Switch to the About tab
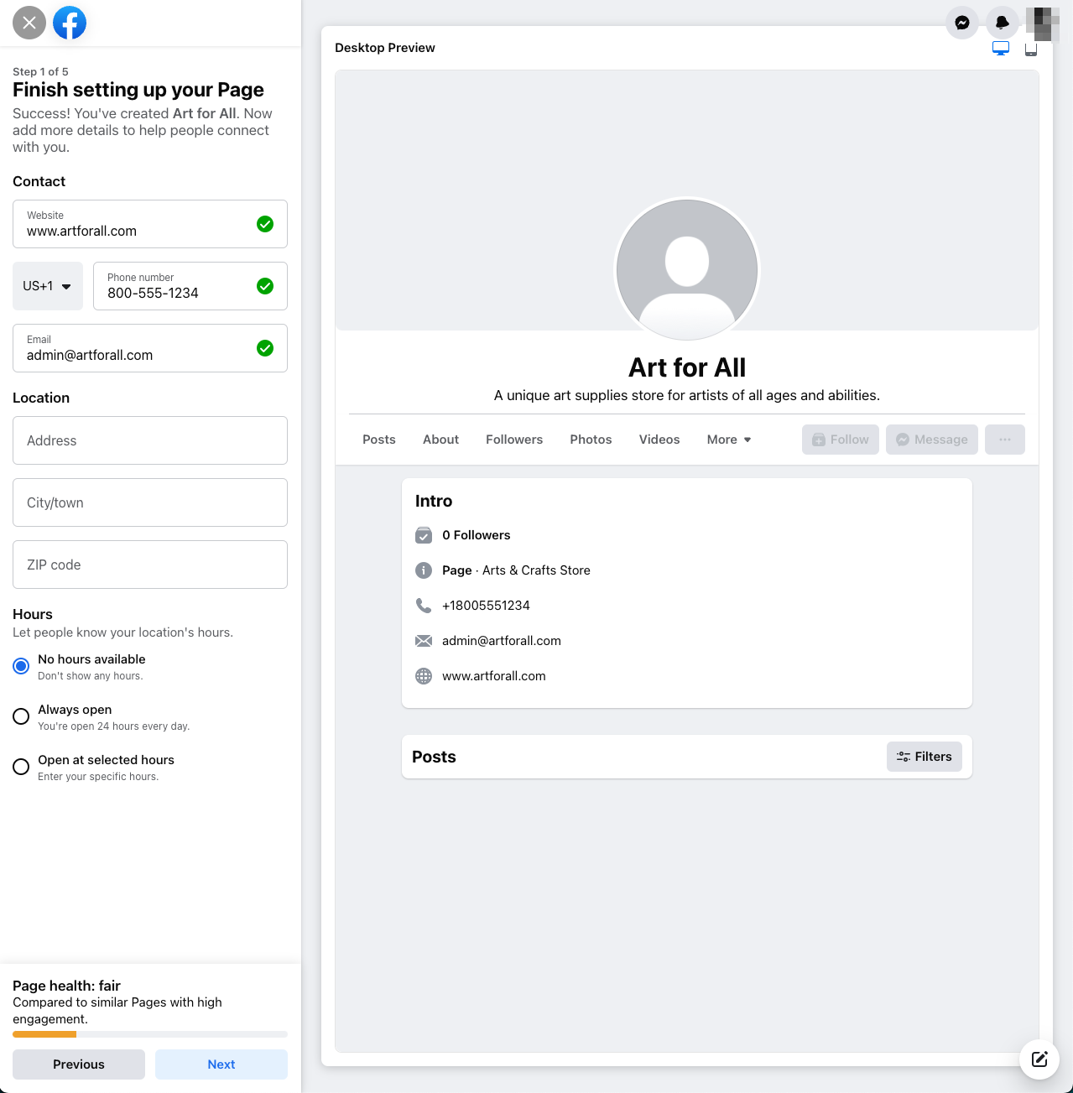The image size is (1073, 1093). pyautogui.click(x=440, y=439)
